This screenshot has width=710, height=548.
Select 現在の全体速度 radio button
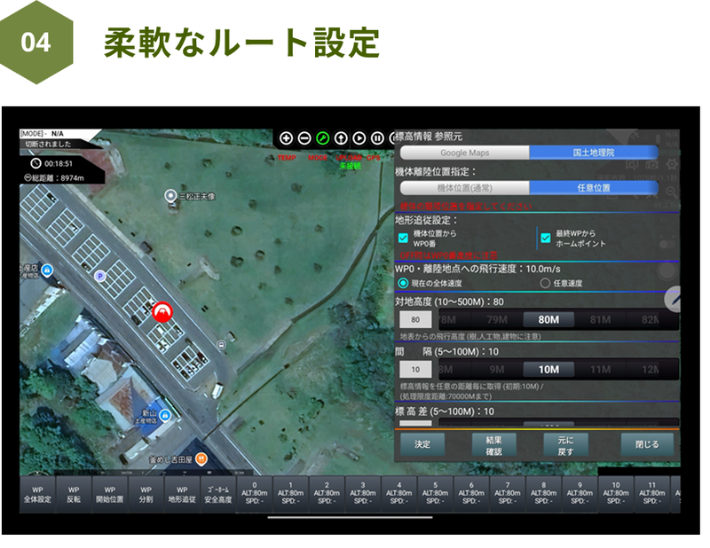(403, 283)
